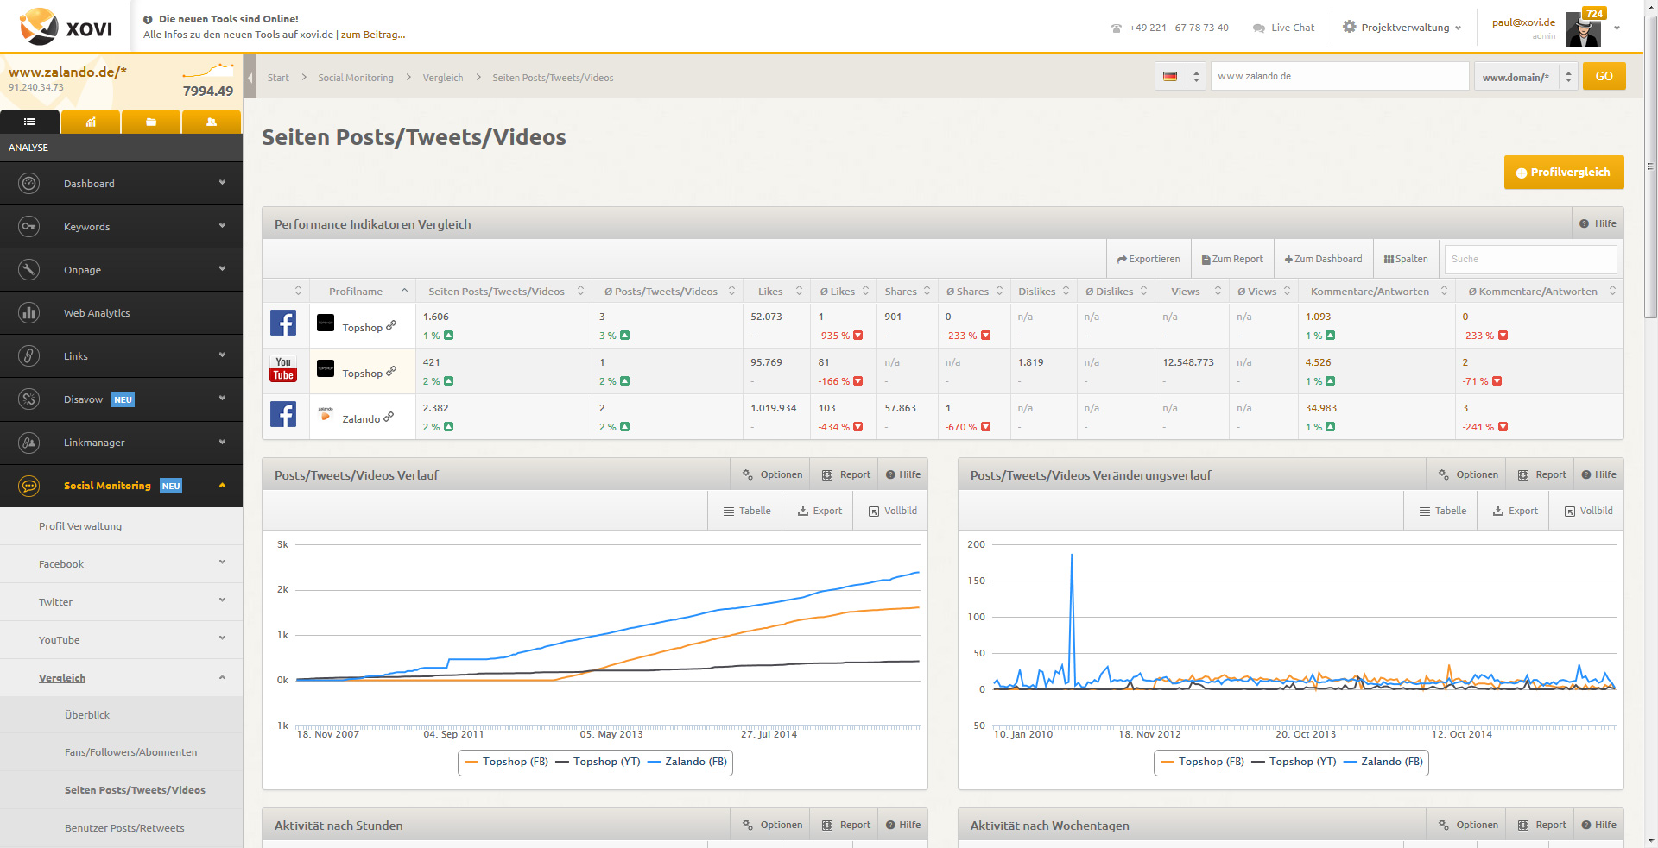The height and width of the screenshot is (848, 1658).
Task: Open the folder icon sidebar tab
Action: coord(151,122)
